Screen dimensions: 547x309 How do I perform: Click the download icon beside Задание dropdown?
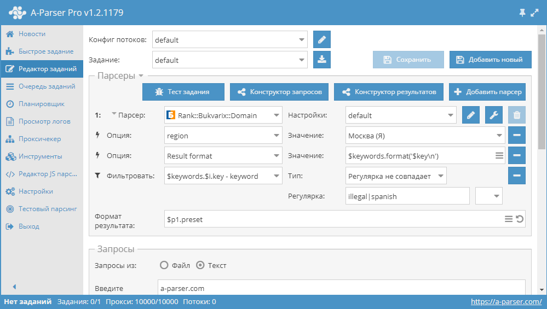(x=322, y=60)
